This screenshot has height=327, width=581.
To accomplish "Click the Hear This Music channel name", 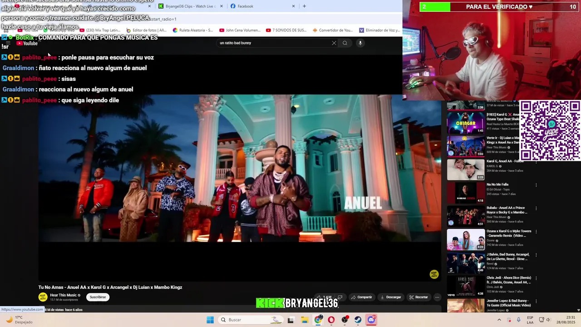I will point(63,295).
